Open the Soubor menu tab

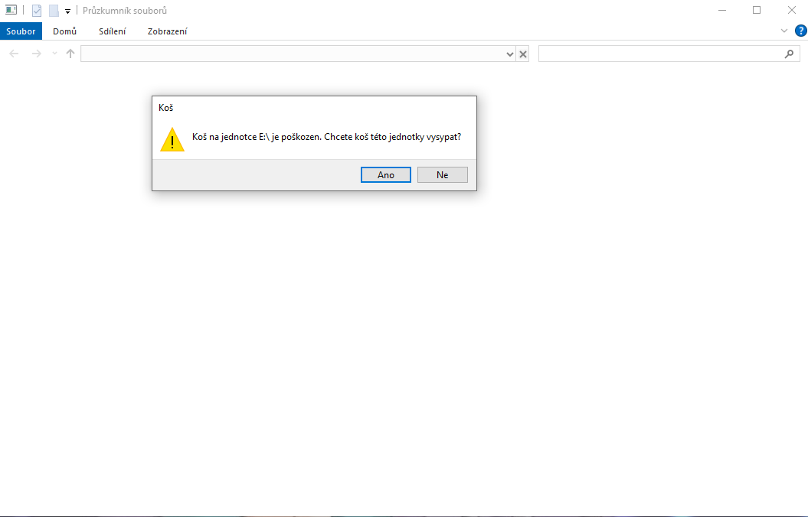[21, 31]
